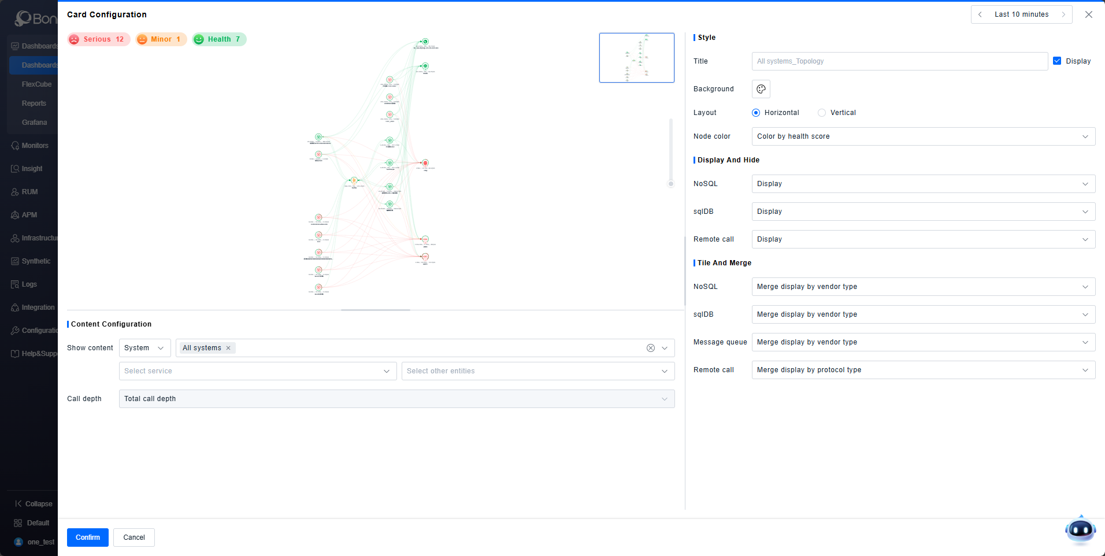The width and height of the screenshot is (1105, 556).
Task: Click the Health status filter badge
Action: pyautogui.click(x=219, y=39)
